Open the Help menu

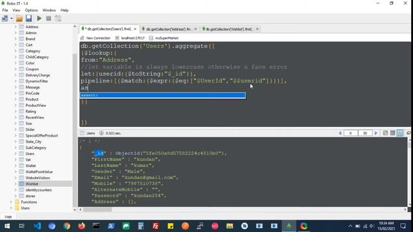click(65, 10)
